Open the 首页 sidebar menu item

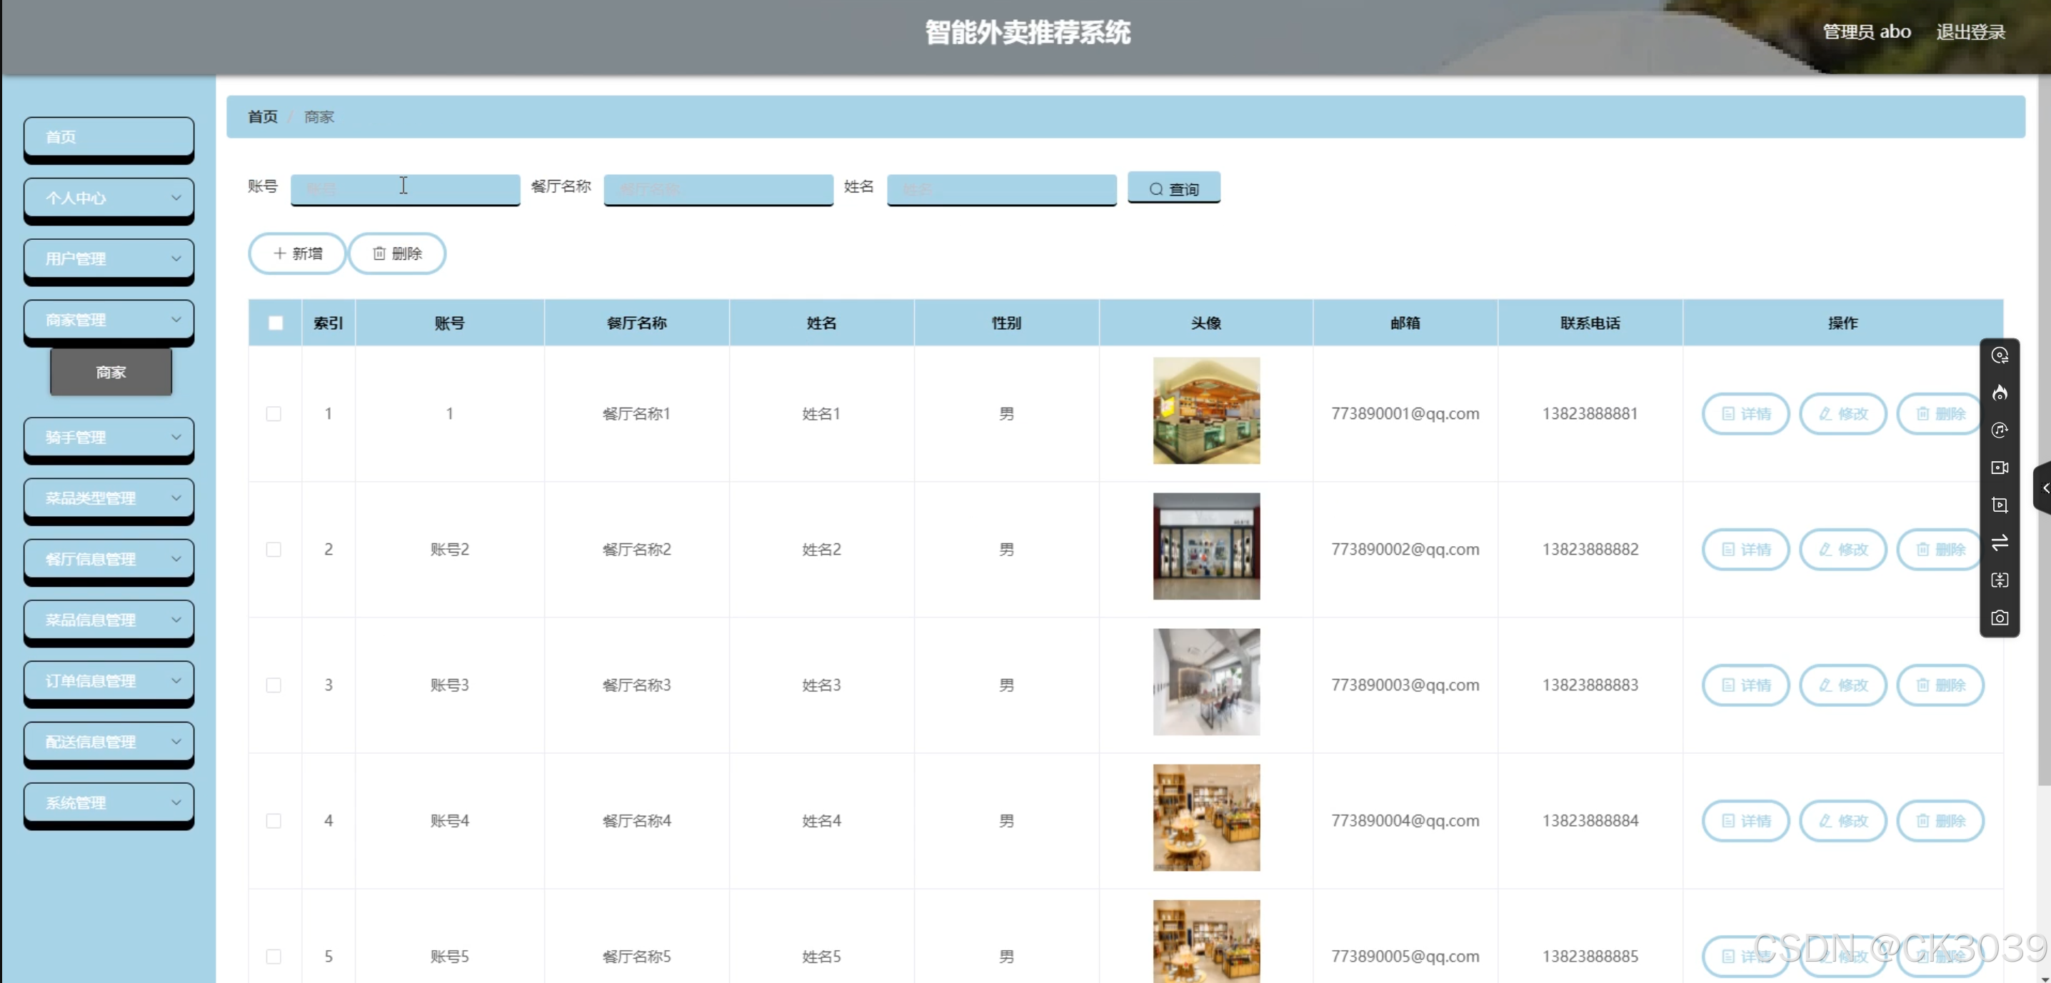point(109,137)
